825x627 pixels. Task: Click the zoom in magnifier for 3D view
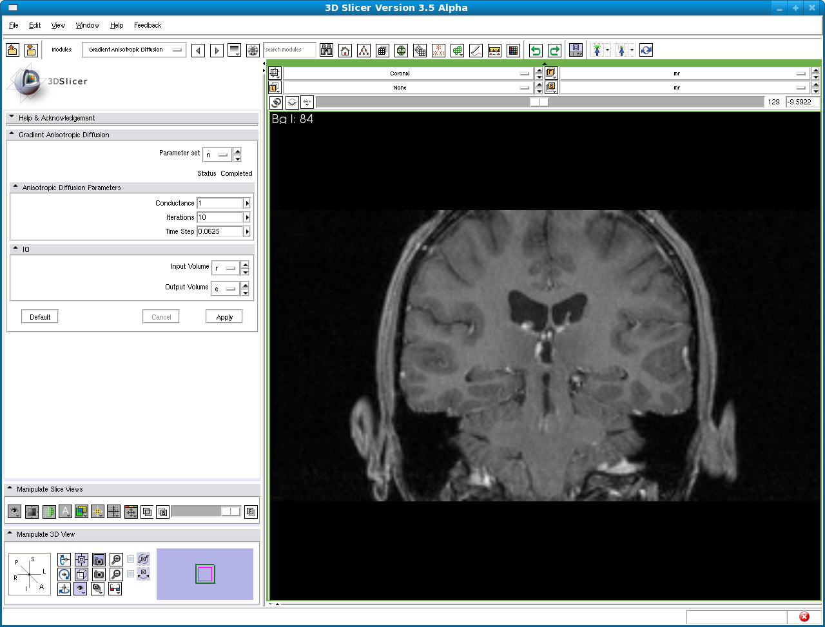click(x=116, y=559)
